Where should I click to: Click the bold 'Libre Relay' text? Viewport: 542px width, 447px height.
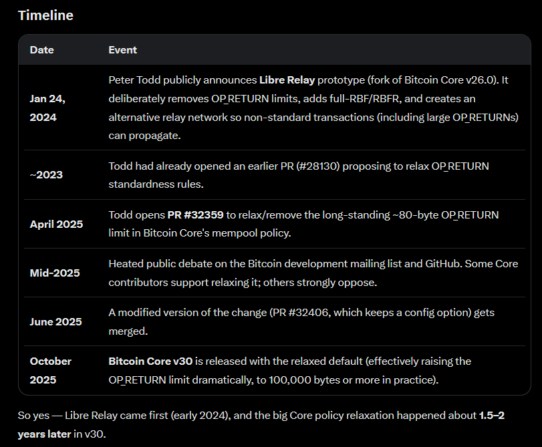[287, 80]
